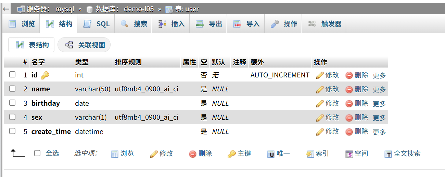Check the 全选 select-all checkbox
The height and width of the screenshot is (177, 445).
(37, 153)
